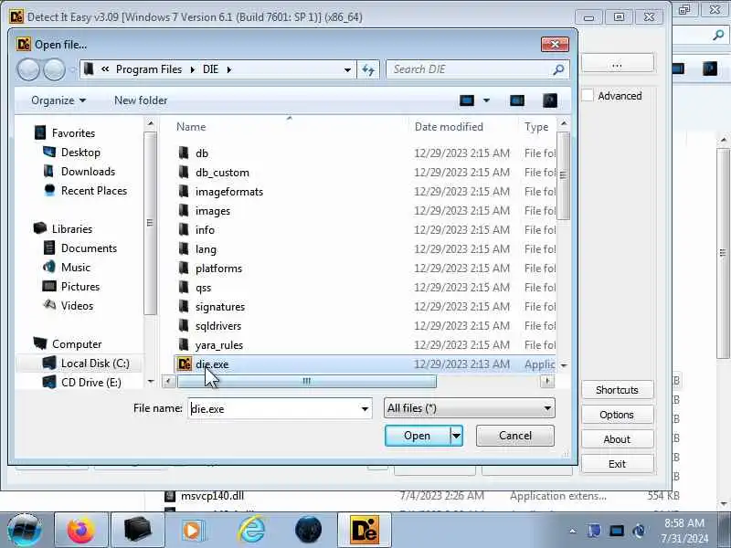The width and height of the screenshot is (731, 548).
Task: Click the Forward navigation button
Action: [x=55, y=70]
